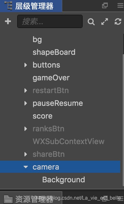124x204 pixels.
Task: Click the pop-out panel icon
Action: click(105, 6)
